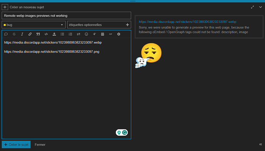Open the gear options menu in toolbar
This screenshot has height=151, width=265.
[x=119, y=34]
